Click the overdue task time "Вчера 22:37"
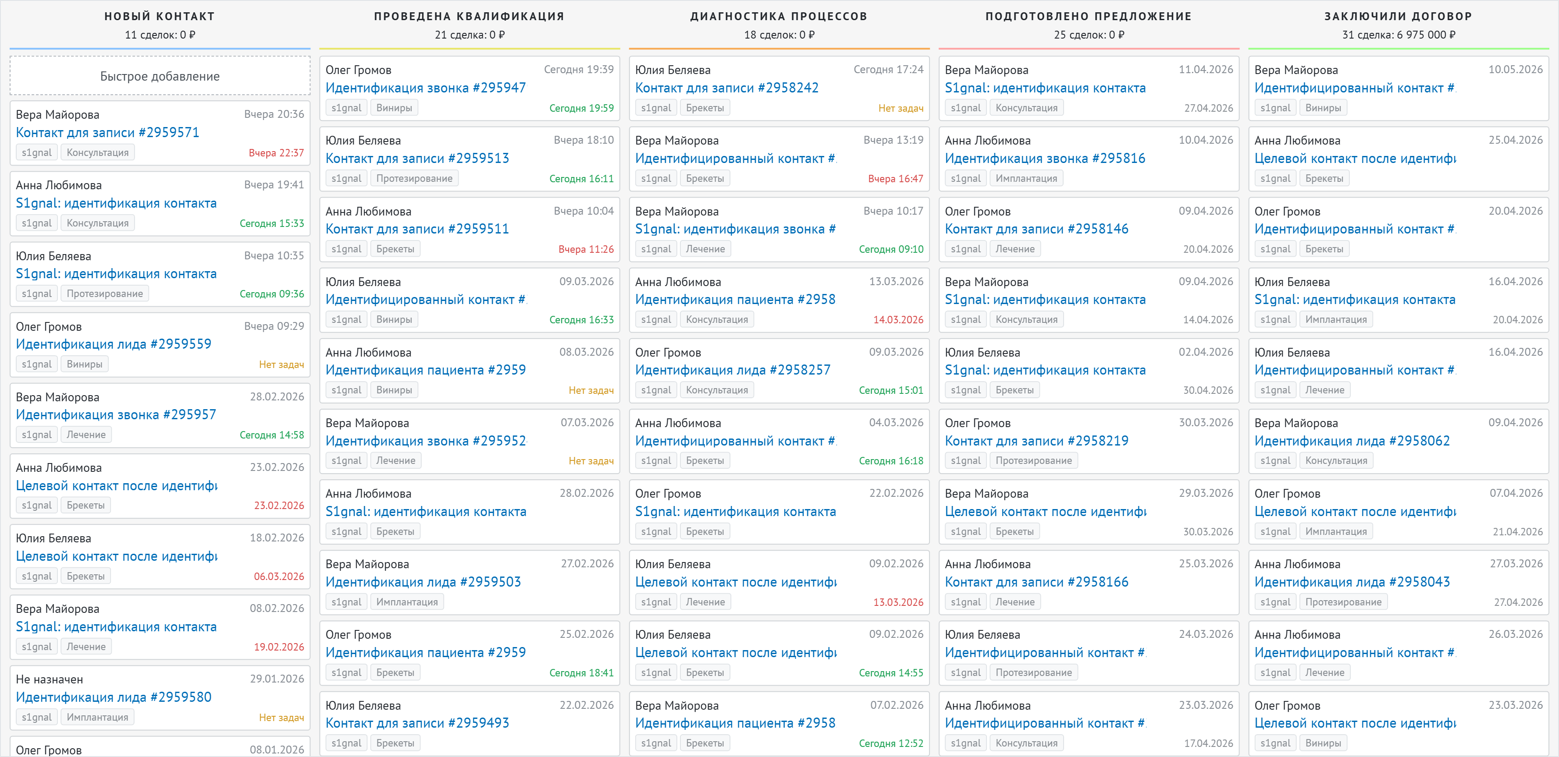The height and width of the screenshot is (757, 1559). coord(277,153)
